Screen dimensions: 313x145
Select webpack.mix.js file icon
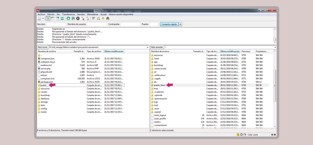coord(39,62)
